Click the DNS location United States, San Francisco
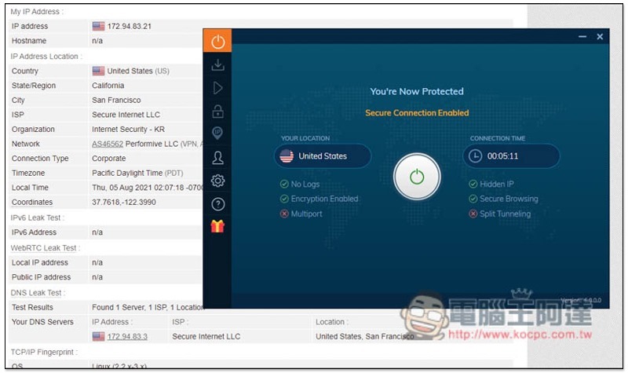Image resolution: width=628 pixels, height=373 pixels. point(364,337)
